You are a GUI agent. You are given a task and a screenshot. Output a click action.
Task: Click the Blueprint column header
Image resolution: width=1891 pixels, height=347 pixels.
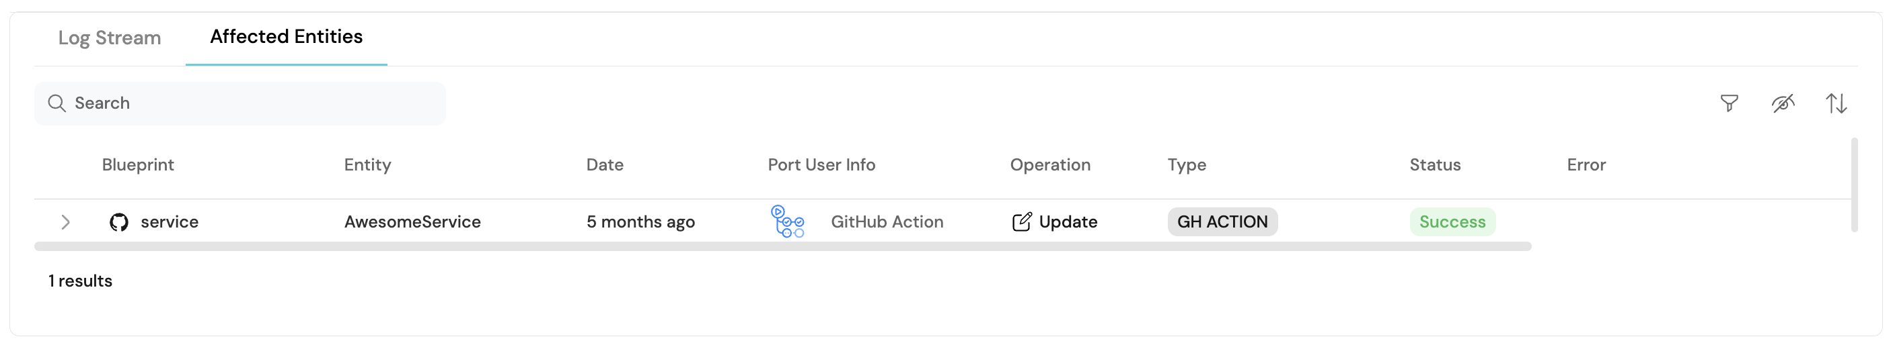coord(138,164)
